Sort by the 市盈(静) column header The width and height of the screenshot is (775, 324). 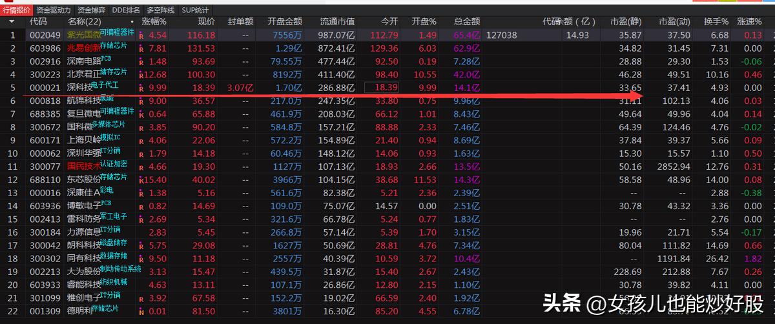[x=626, y=21]
